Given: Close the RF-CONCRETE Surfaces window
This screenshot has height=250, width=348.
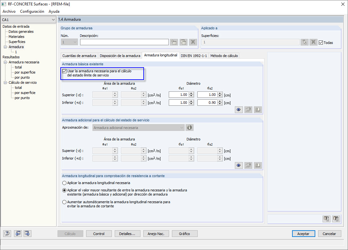Looking at the screenshot, I should (343, 4).
